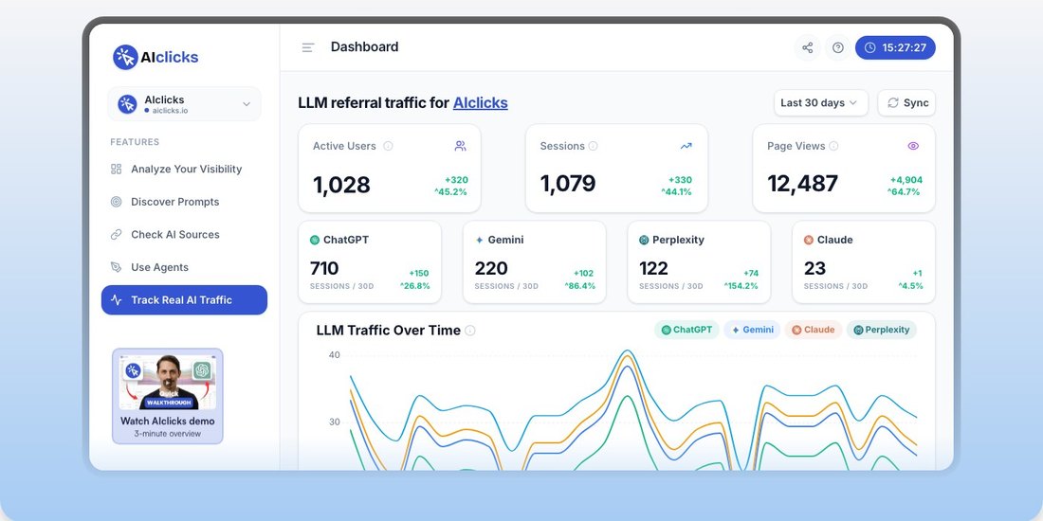Toggle Perplexity series in chart legend
This screenshot has width=1043, height=521.
(882, 330)
